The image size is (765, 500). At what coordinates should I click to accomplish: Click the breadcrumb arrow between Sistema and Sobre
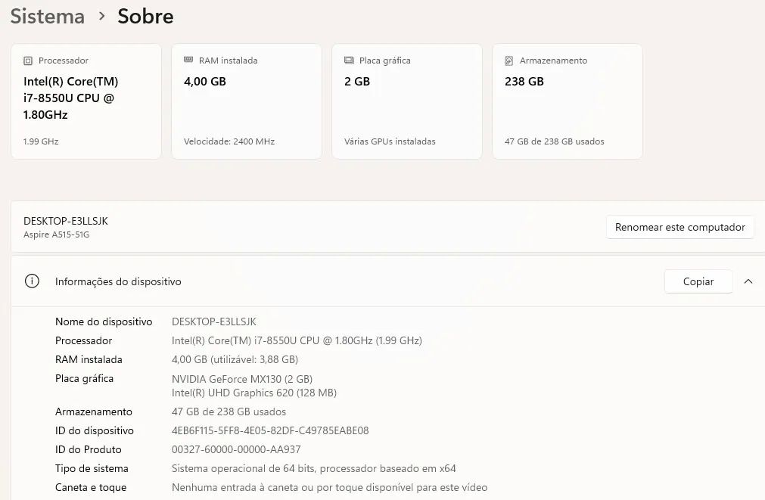pyautogui.click(x=101, y=16)
